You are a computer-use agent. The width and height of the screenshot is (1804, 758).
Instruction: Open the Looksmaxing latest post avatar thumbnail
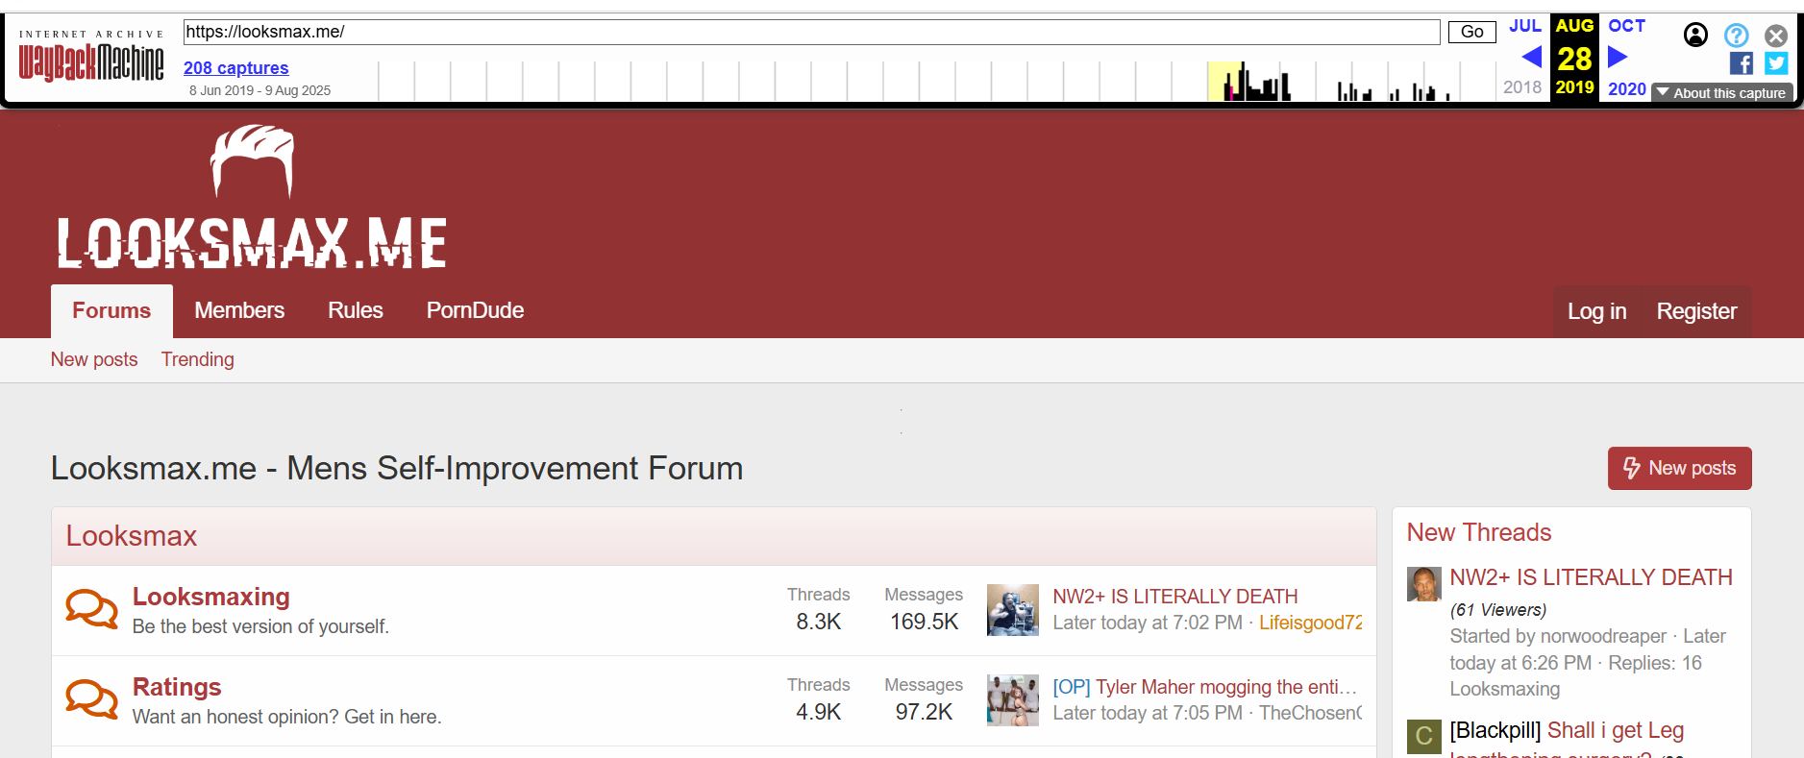pyautogui.click(x=1012, y=610)
